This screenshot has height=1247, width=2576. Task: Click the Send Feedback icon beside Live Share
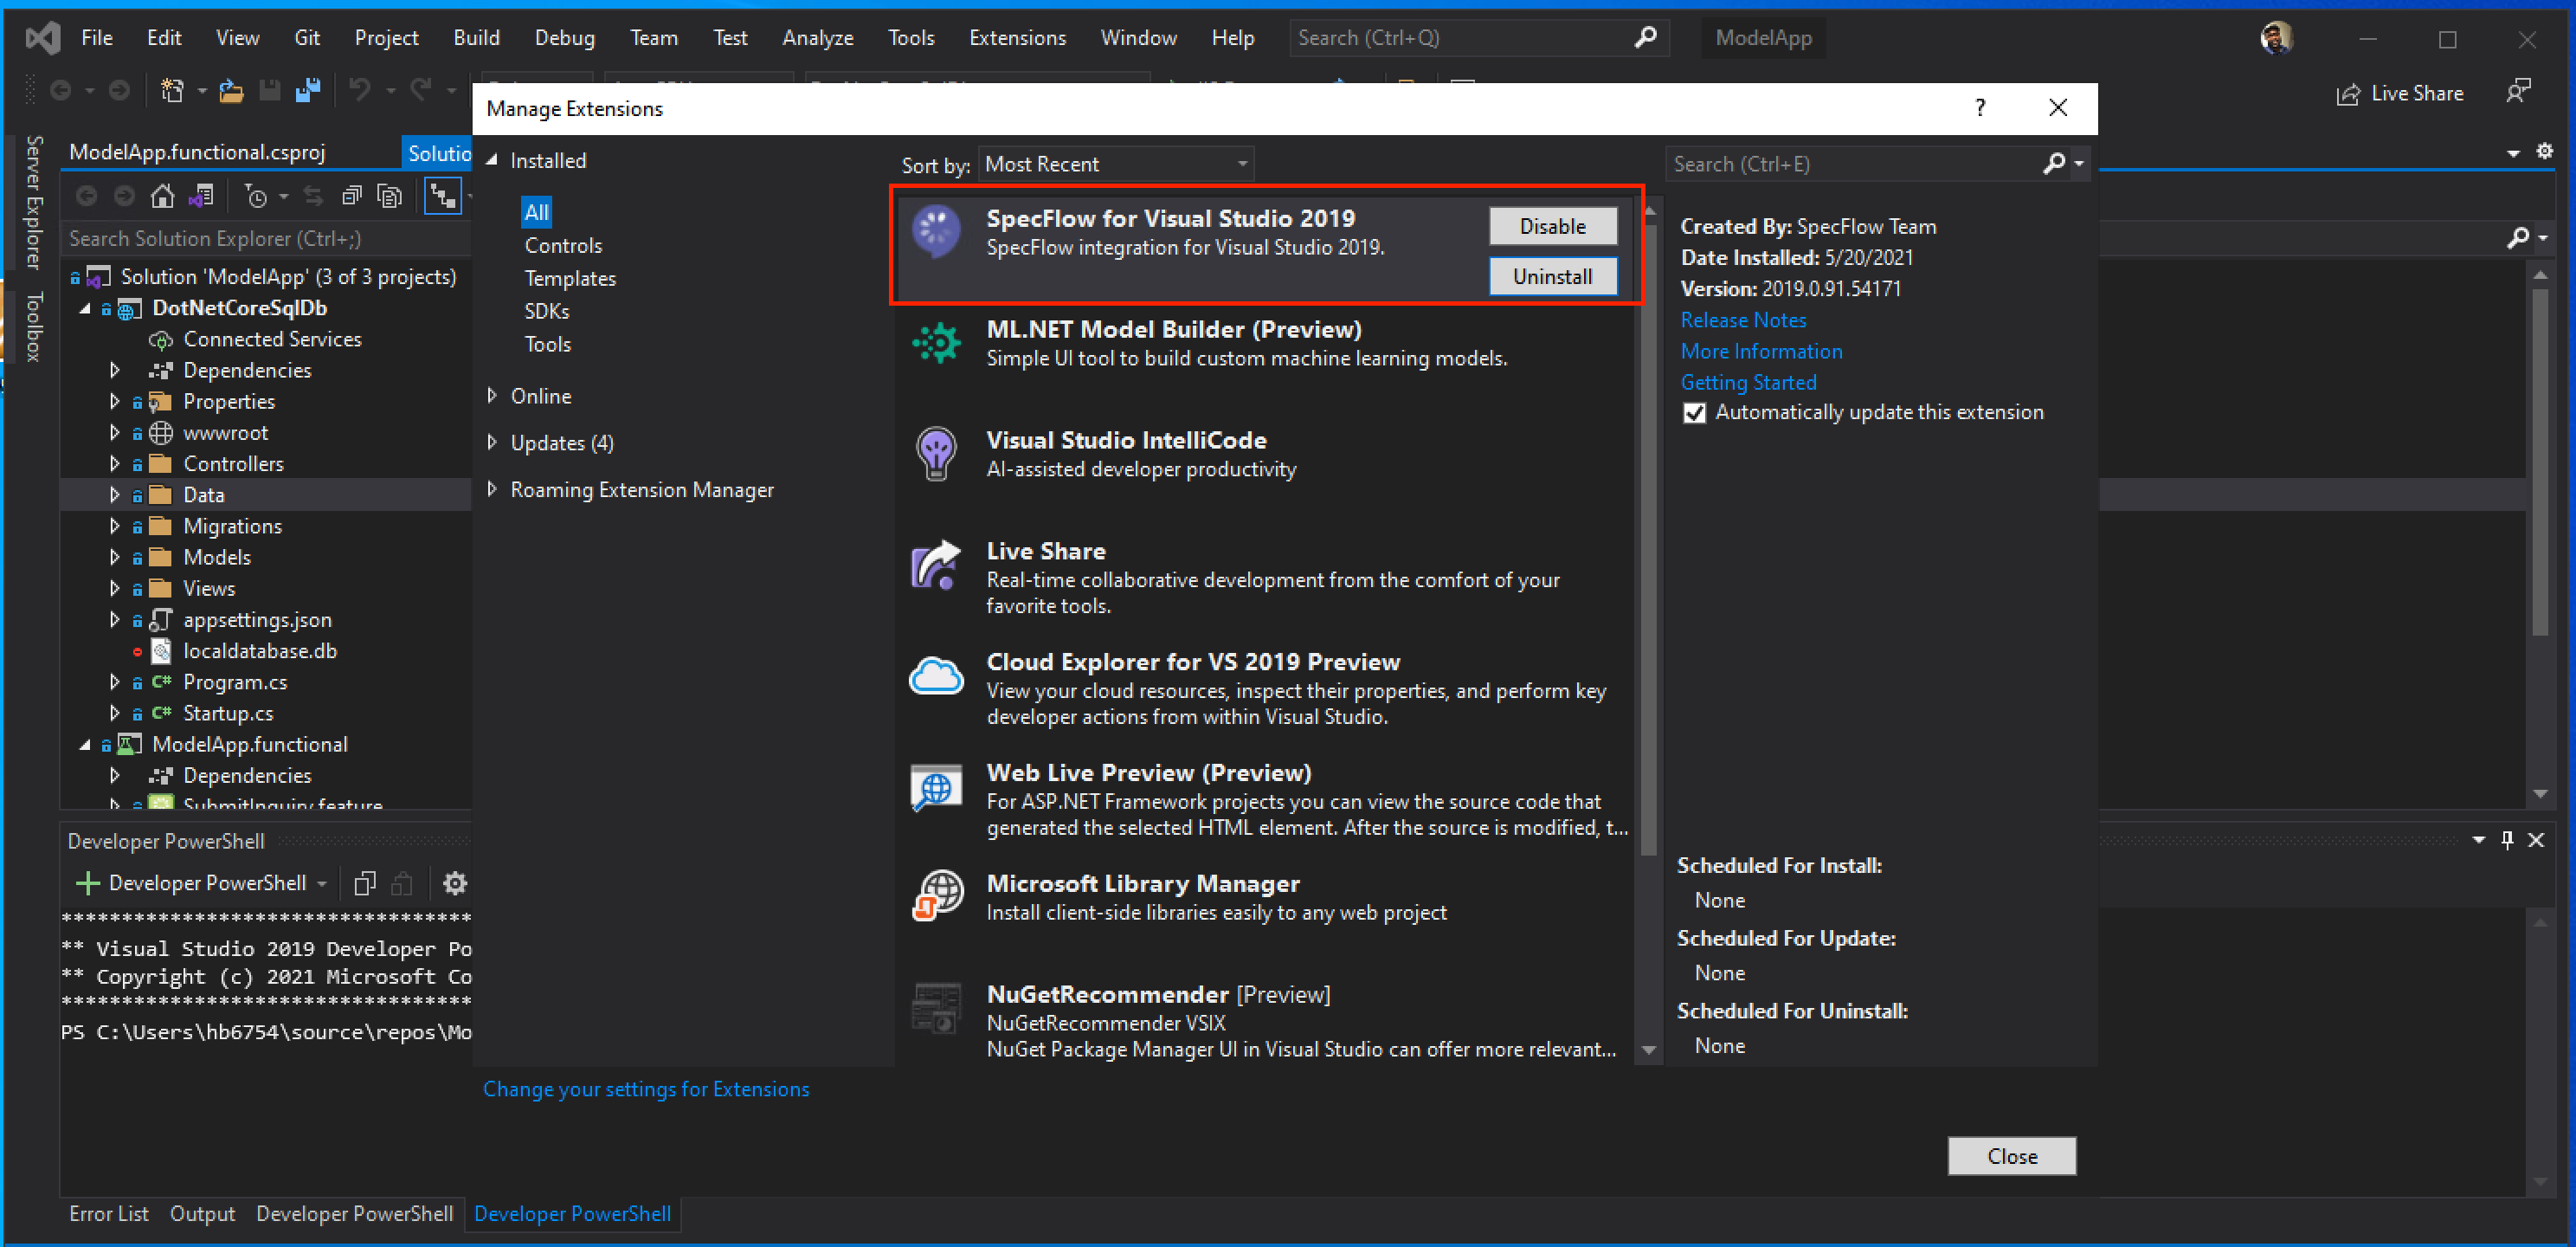pyautogui.click(x=2518, y=91)
